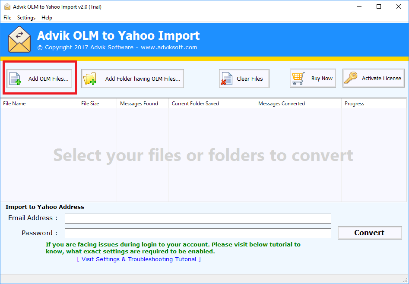This screenshot has width=409, height=284.
Task: Open the File menu
Action: point(7,18)
